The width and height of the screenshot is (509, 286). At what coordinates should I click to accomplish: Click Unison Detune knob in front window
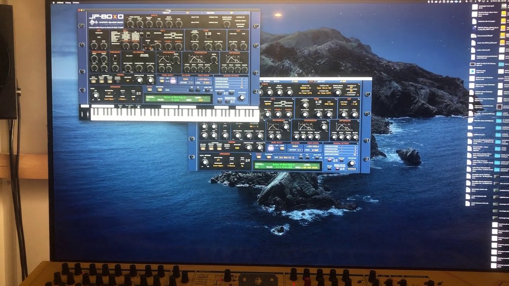(x=139, y=80)
